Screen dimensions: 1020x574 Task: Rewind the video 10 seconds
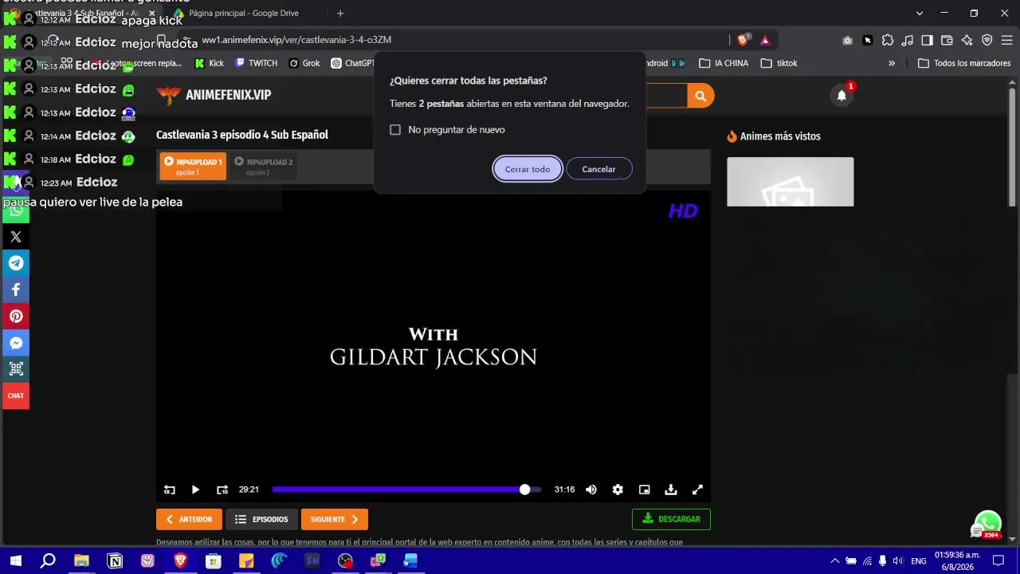point(169,489)
